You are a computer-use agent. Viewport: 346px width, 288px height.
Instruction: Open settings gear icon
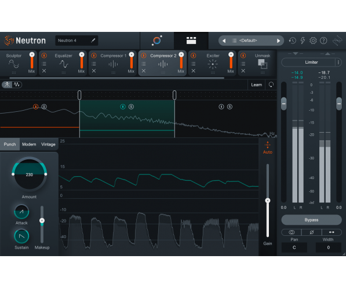coord(313,41)
